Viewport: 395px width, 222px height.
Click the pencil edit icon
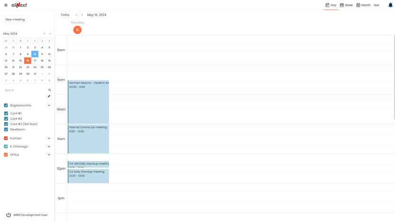point(49,96)
